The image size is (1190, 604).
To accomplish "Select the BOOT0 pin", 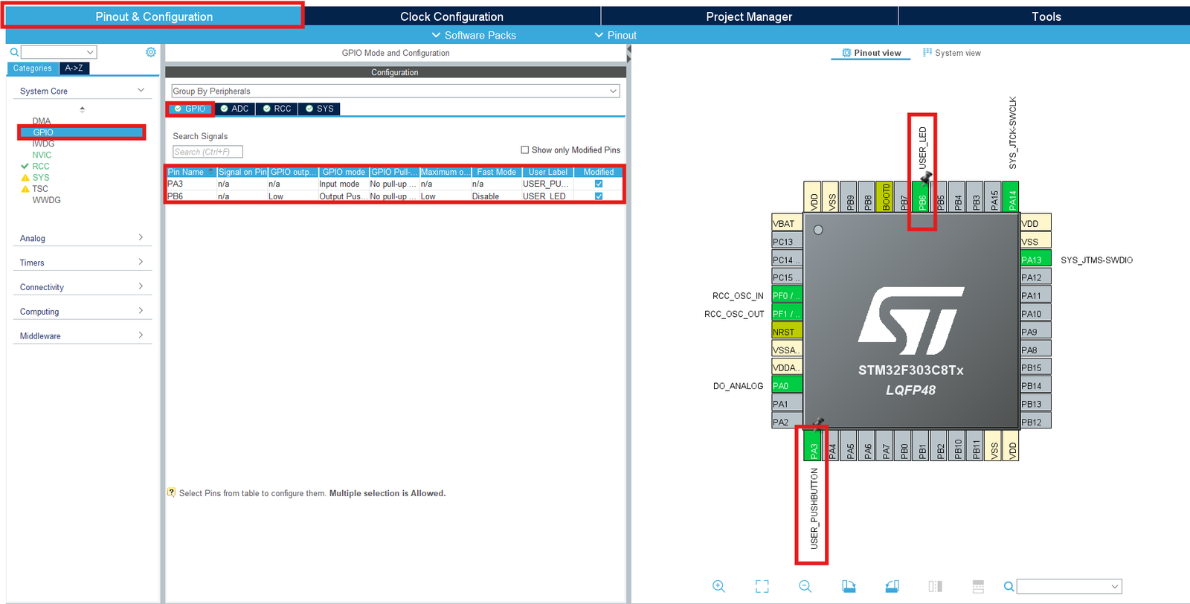I will [885, 197].
